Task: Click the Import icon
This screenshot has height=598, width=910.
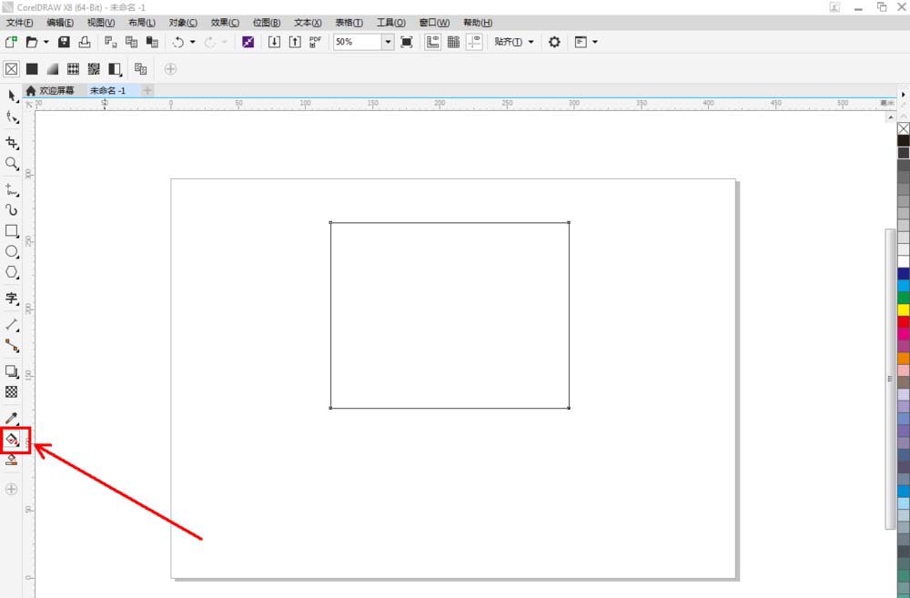Action: 274,42
